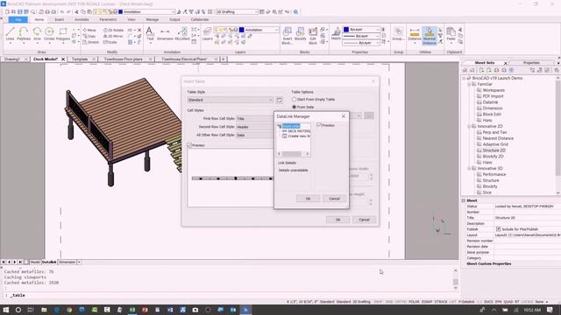Click the Insert Block tool

(288, 35)
